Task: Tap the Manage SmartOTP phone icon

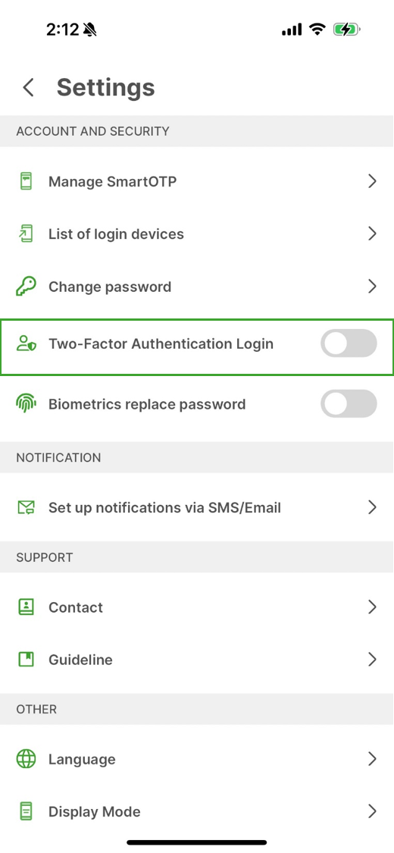Action: click(26, 181)
